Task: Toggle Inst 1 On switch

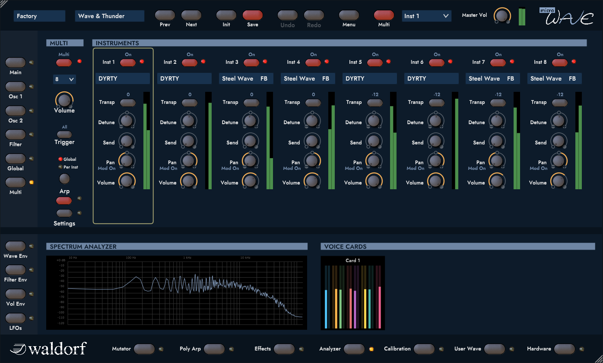Action: click(x=128, y=63)
